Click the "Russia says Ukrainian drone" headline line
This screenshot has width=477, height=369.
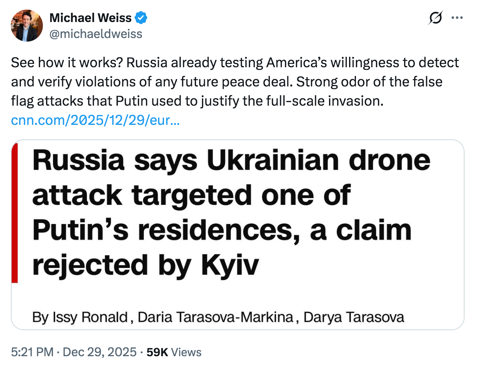[x=231, y=161]
